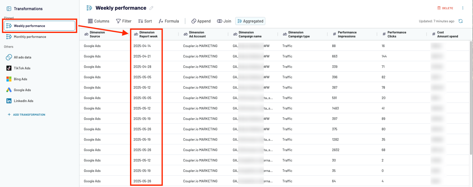
Task: Click the Append toolbar button
Action: click(201, 21)
